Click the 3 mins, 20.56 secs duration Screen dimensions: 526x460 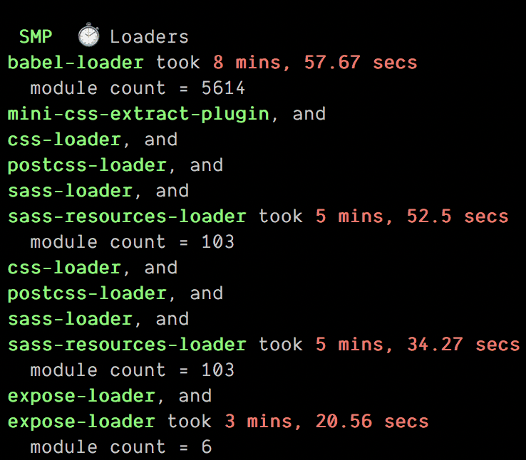(326, 422)
